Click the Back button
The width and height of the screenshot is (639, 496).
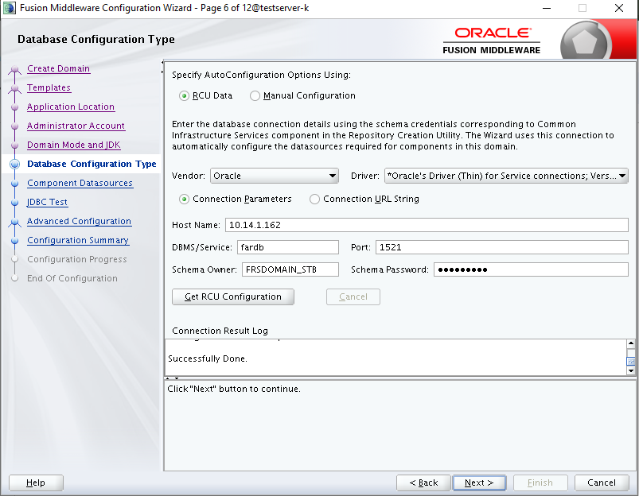pyautogui.click(x=423, y=482)
